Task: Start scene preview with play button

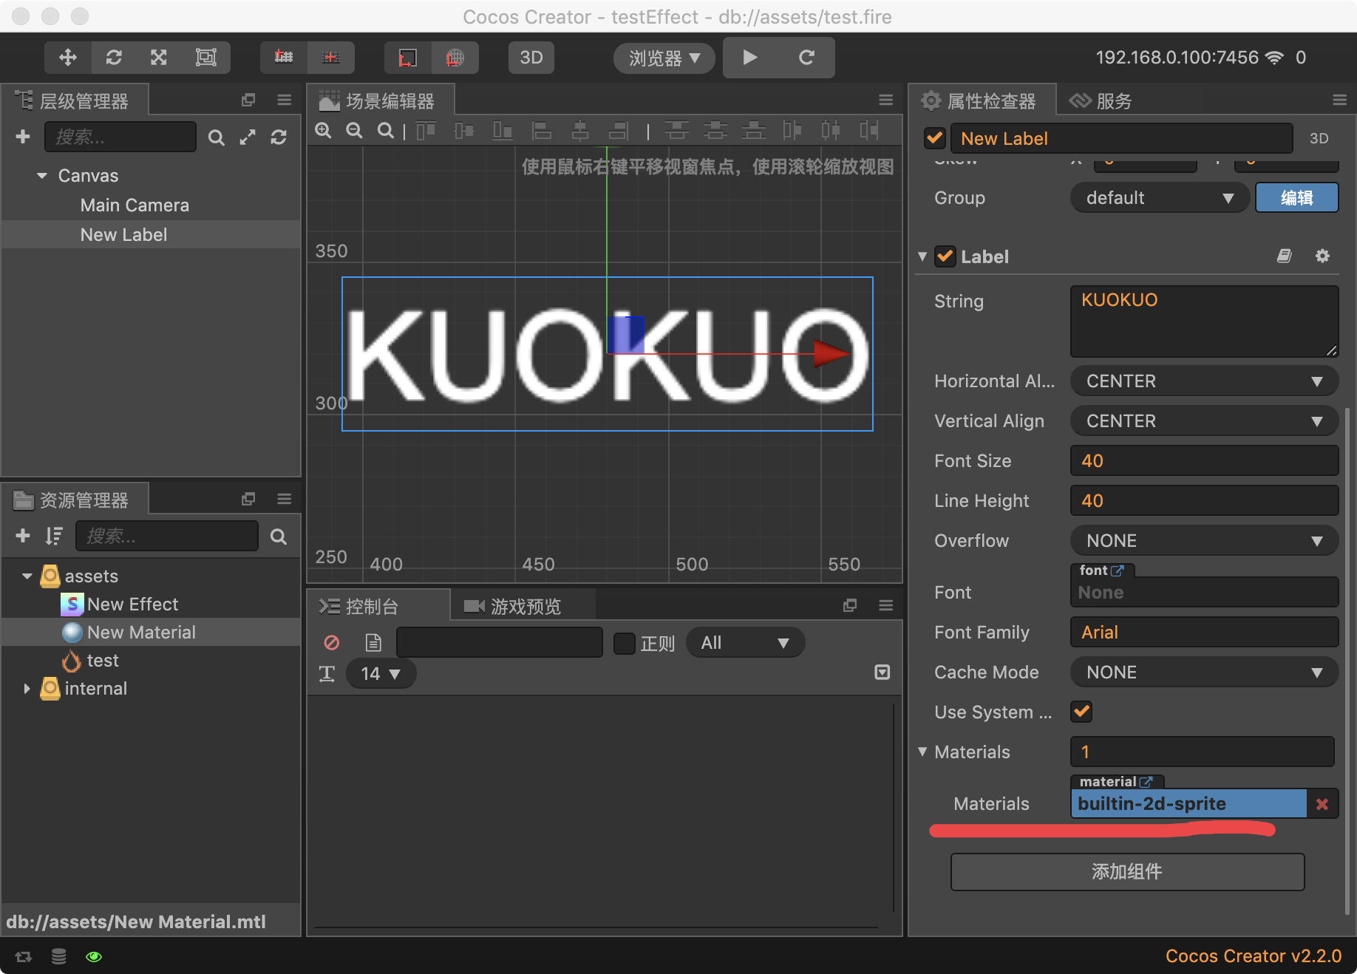Action: tap(750, 58)
